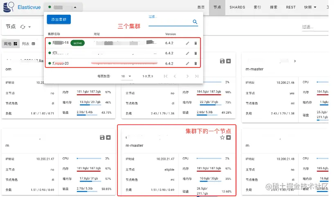Viewport: 335px width, 197px height.
Task: Click the 地址 column header
Action: [x=97, y=34]
